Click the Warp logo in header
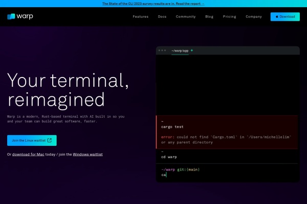 coord(20,16)
